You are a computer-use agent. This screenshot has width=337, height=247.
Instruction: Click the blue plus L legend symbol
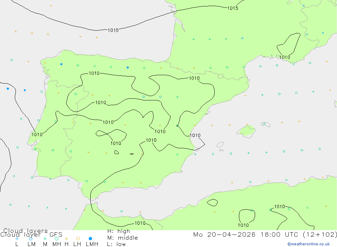(17, 239)
